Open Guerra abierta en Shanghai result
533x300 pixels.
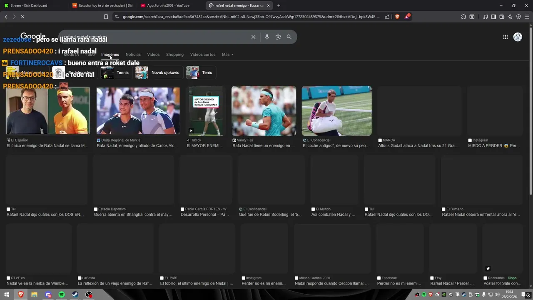133,215
